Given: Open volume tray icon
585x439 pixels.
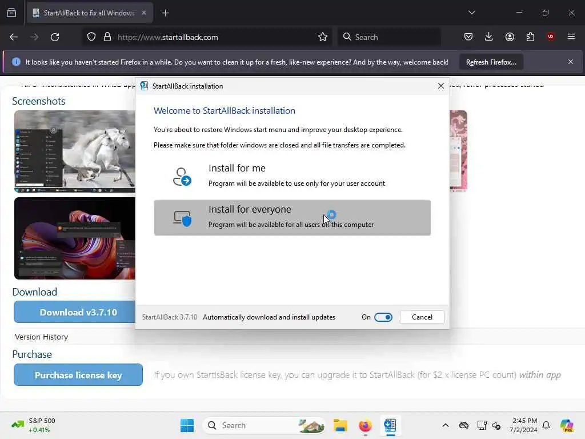Looking at the screenshot, I should pos(496,425).
